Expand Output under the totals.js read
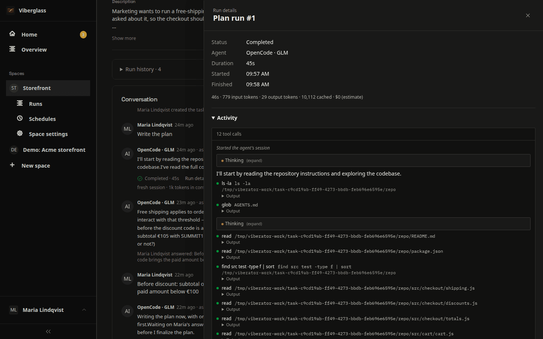The image size is (543, 339). pyautogui.click(x=231, y=325)
